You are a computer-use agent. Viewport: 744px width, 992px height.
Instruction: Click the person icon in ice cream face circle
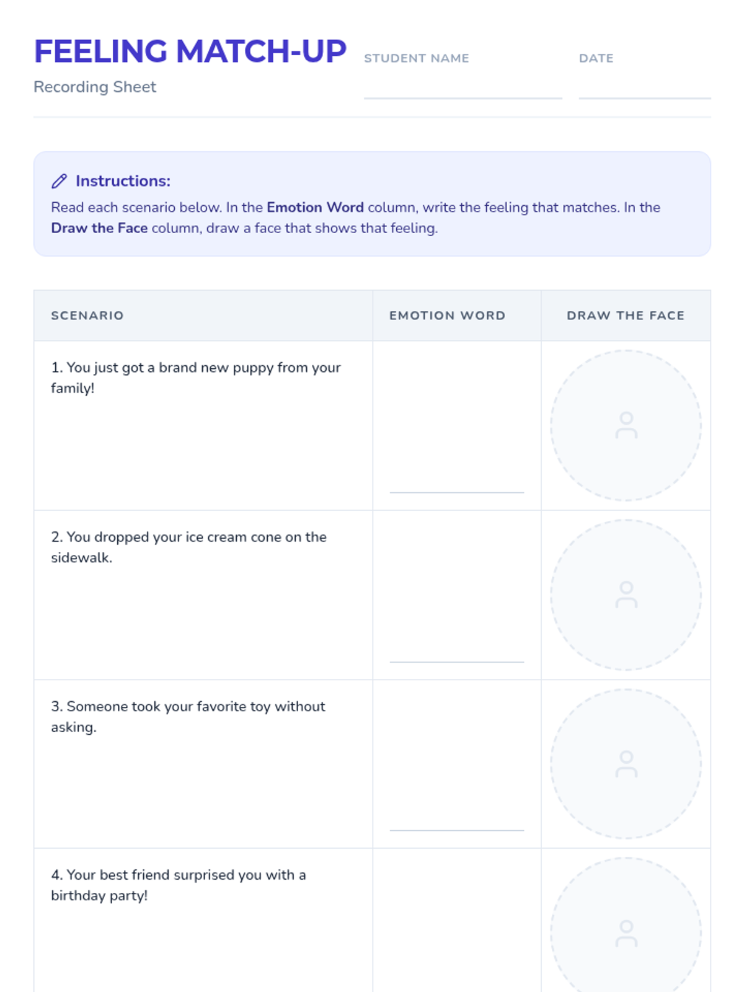point(626,595)
